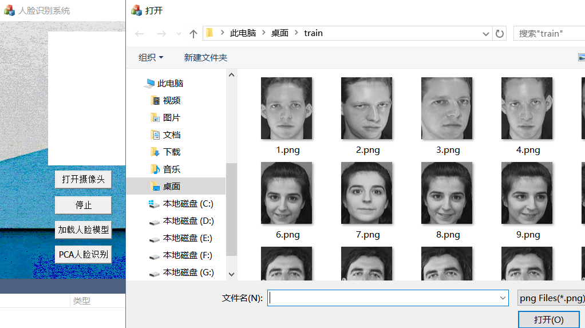
Task: Select the 8.png face thumbnail
Action: pos(446,193)
